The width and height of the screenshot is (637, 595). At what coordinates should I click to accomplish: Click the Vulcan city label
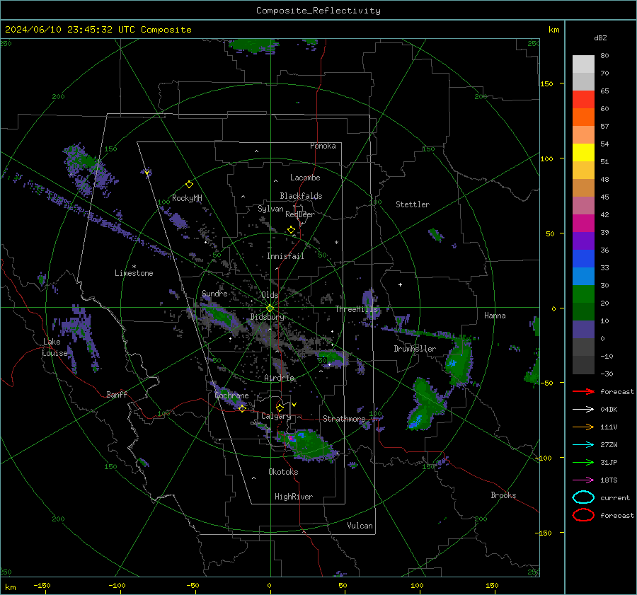click(360, 526)
